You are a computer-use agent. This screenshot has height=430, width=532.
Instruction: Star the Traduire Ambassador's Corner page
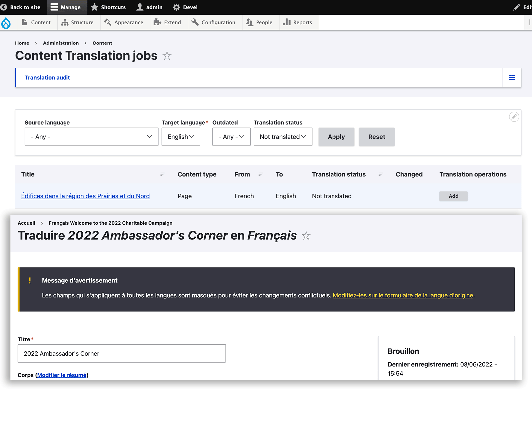coord(306,236)
